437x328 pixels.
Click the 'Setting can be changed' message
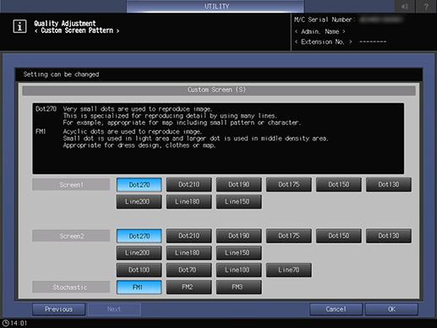61,74
